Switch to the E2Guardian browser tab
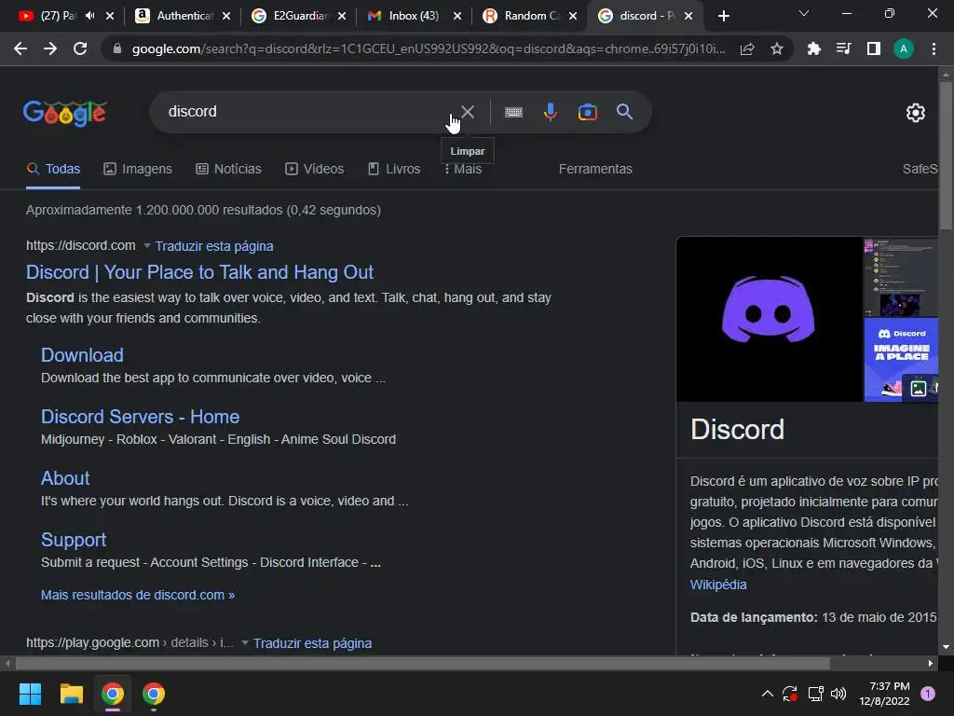This screenshot has width=954, height=716. [298, 16]
